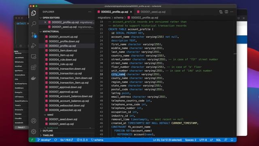The width and height of the screenshot is (259, 146).
Task: Open 000005_transaction.down.sql file
Action: pos(66,69)
